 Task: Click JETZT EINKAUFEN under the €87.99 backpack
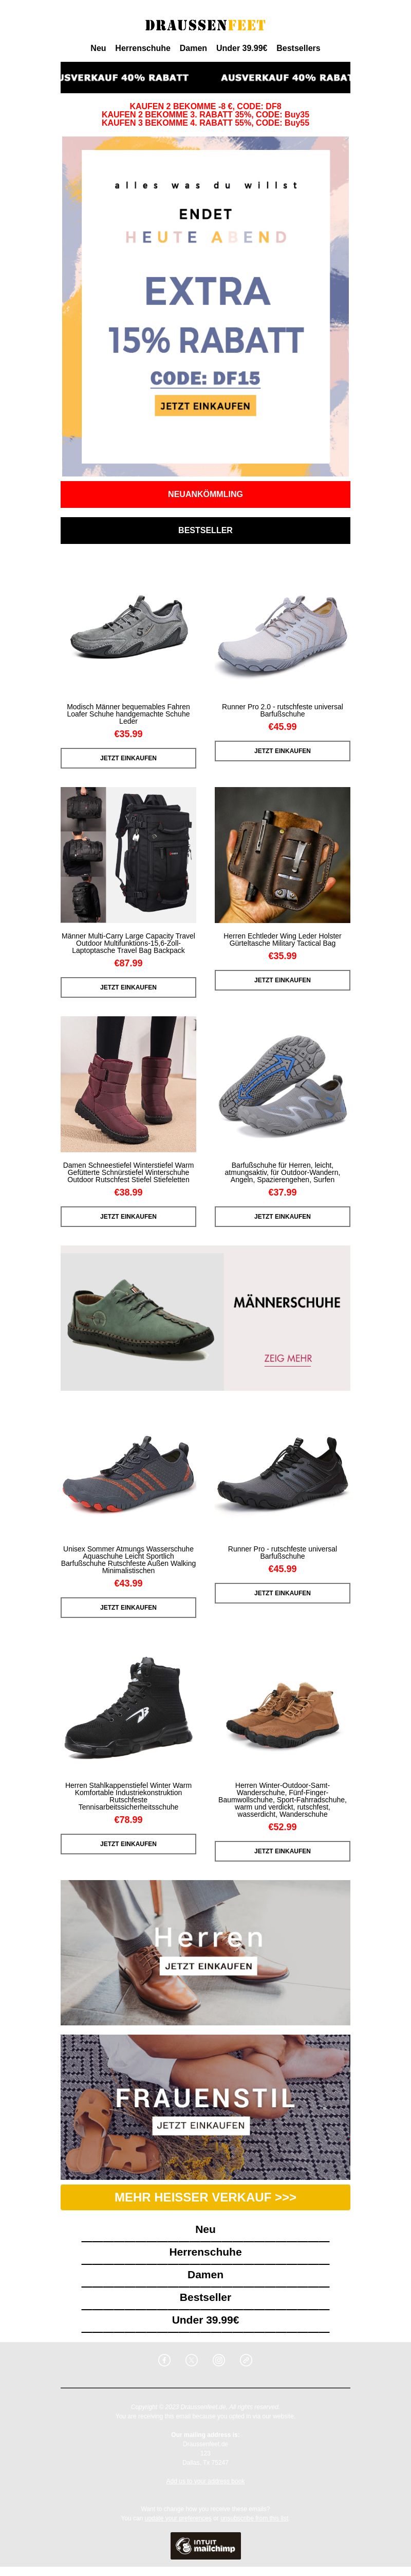(128, 987)
